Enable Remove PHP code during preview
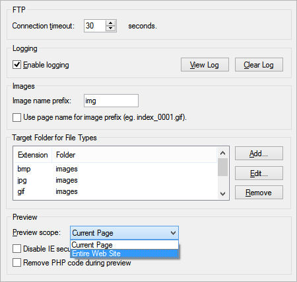297x282 pixels. click(x=17, y=263)
